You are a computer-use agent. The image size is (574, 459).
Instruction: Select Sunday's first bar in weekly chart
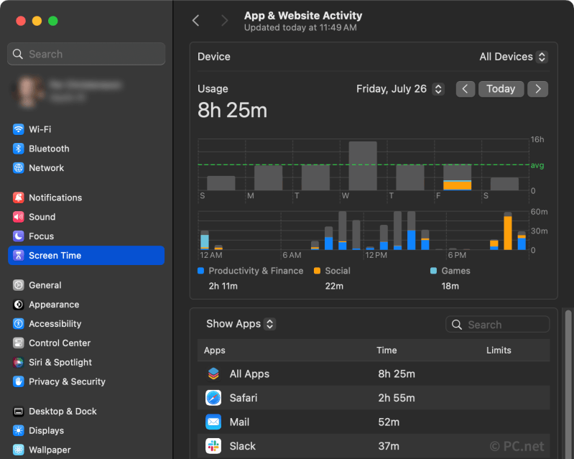pyautogui.click(x=221, y=183)
